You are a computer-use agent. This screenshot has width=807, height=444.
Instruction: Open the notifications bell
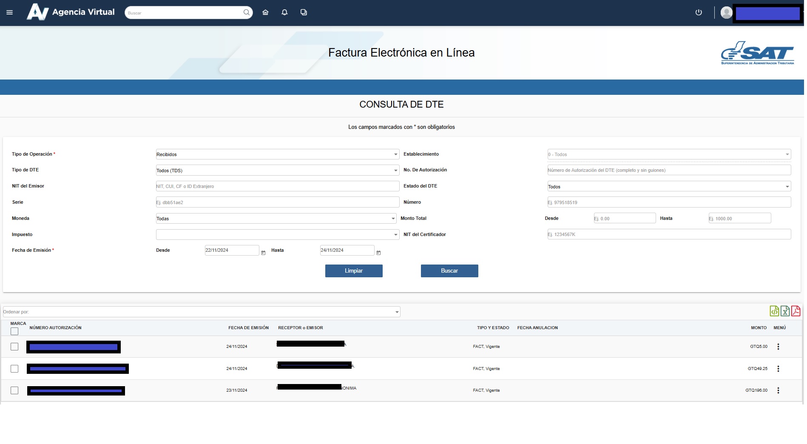click(x=284, y=12)
